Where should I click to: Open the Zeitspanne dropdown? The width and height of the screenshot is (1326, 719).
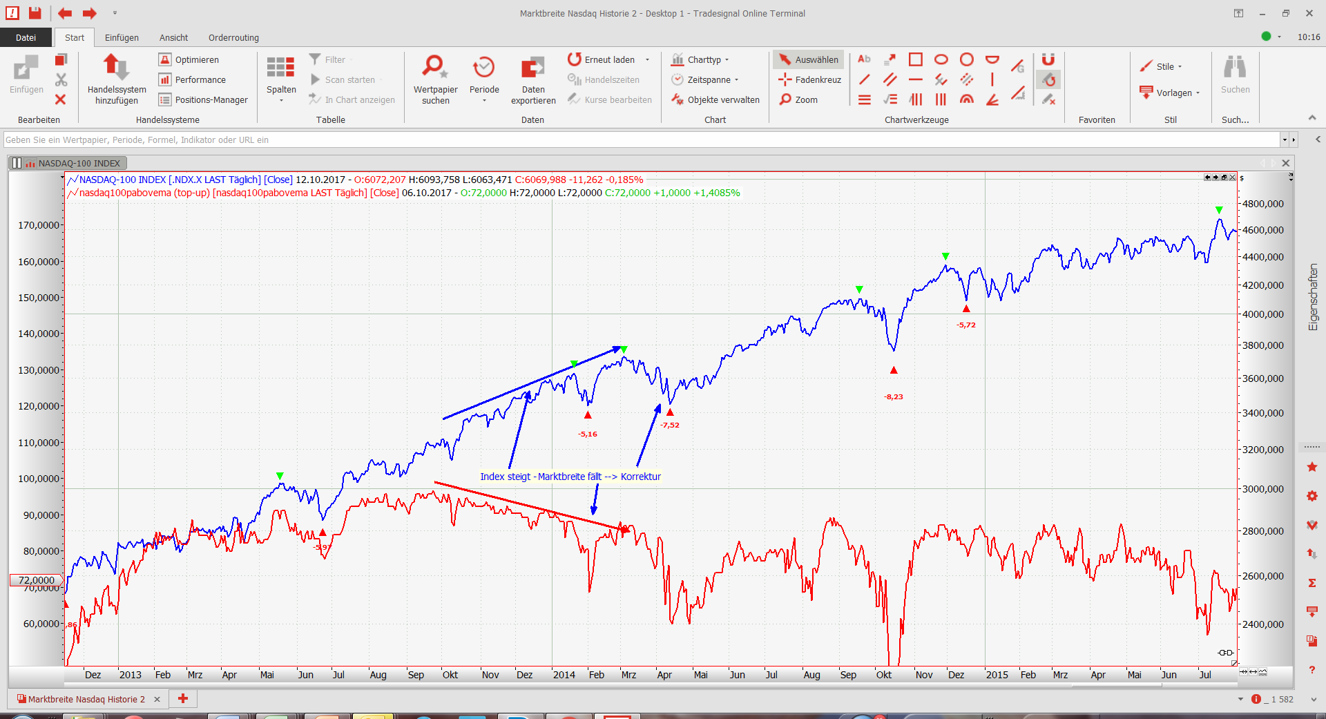pyautogui.click(x=705, y=79)
